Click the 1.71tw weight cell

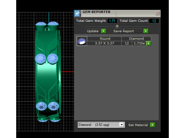[139, 43]
